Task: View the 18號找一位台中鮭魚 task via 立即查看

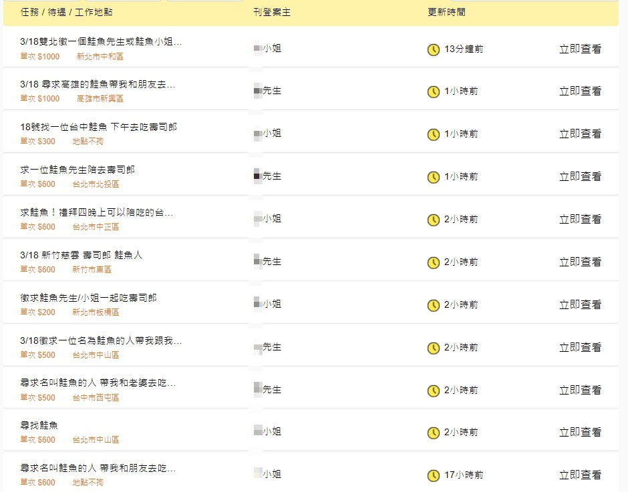Action: tap(580, 134)
